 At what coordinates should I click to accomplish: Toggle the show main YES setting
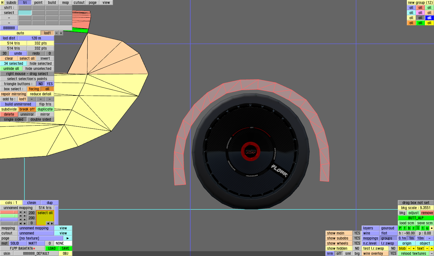point(357,233)
